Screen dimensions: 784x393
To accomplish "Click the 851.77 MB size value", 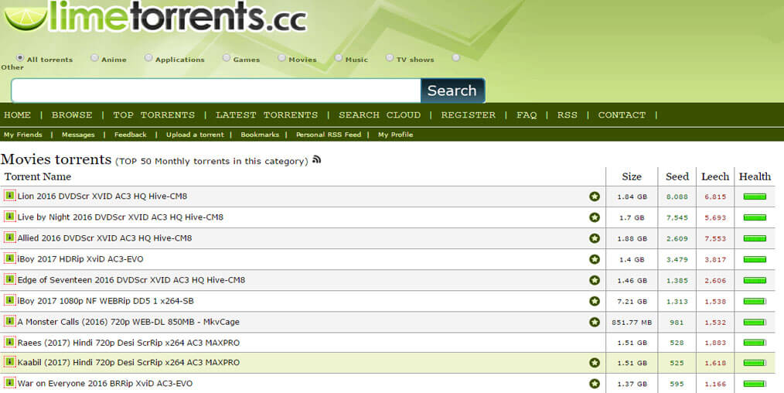I will point(632,323).
